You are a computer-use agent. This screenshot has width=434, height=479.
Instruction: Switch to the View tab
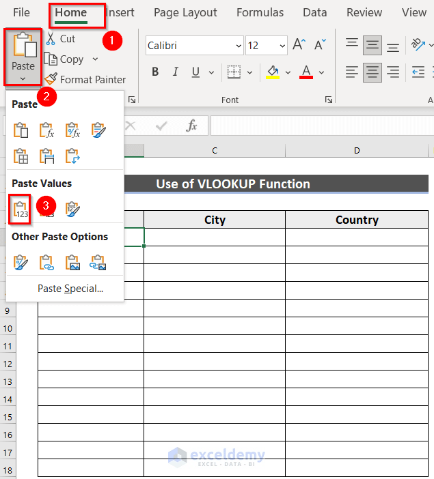(413, 12)
